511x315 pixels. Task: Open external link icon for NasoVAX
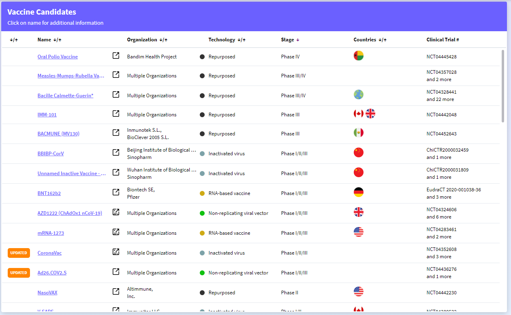click(116, 291)
